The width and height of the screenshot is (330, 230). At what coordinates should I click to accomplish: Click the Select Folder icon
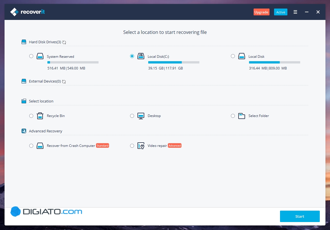click(x=242, y=116)
